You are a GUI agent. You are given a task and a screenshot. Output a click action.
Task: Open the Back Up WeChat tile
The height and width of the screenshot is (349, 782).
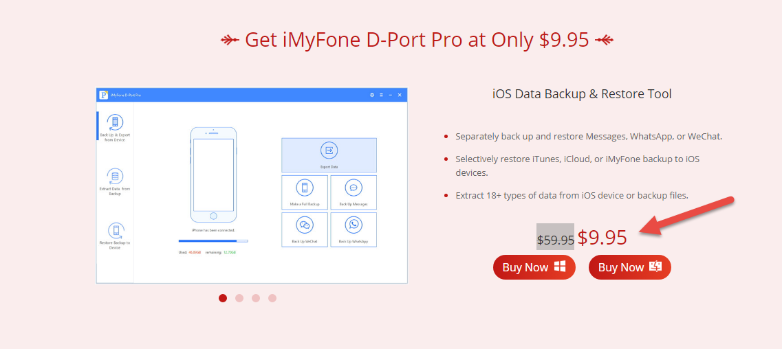coord(305,225)
